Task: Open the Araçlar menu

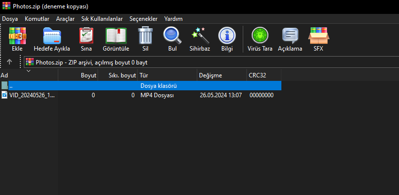Action: [66, 19]
